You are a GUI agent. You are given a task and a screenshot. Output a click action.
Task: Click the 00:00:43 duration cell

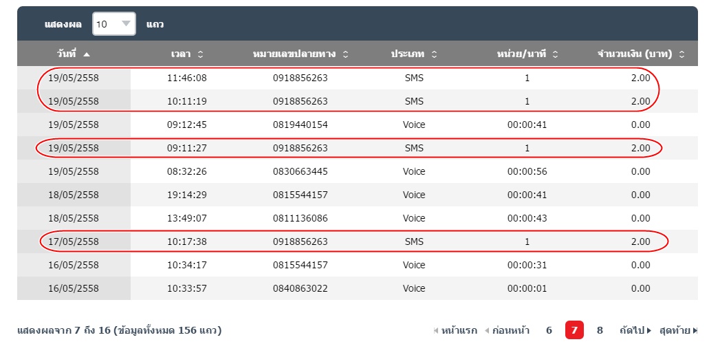527,218
